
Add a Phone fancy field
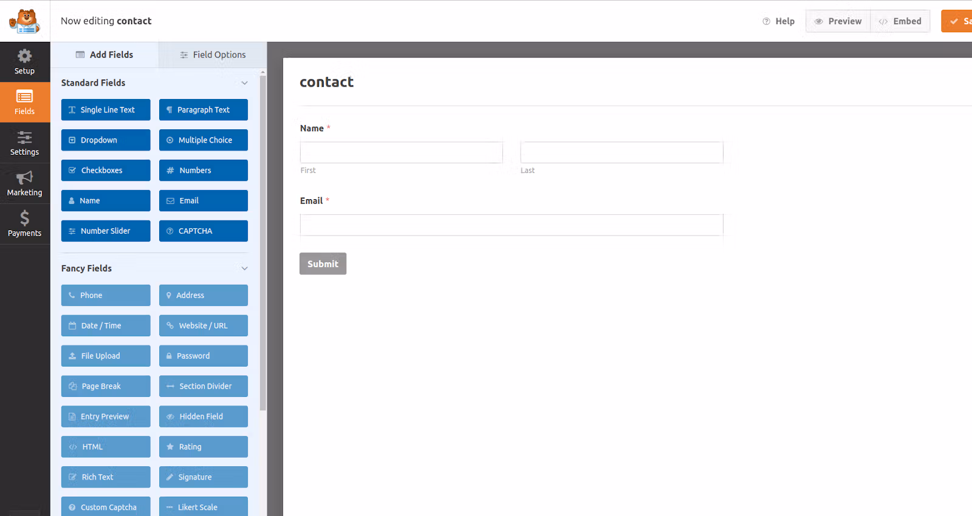pos(106,296)
